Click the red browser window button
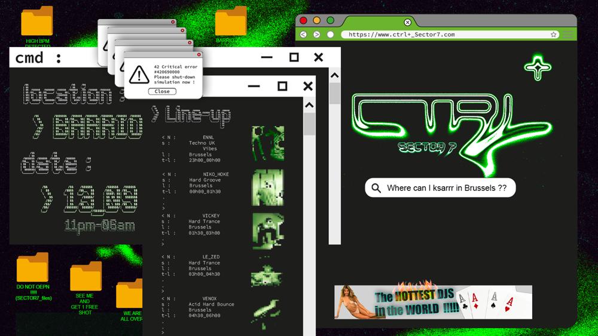This screenshot has width=598, height=336. tap(304, 20)
